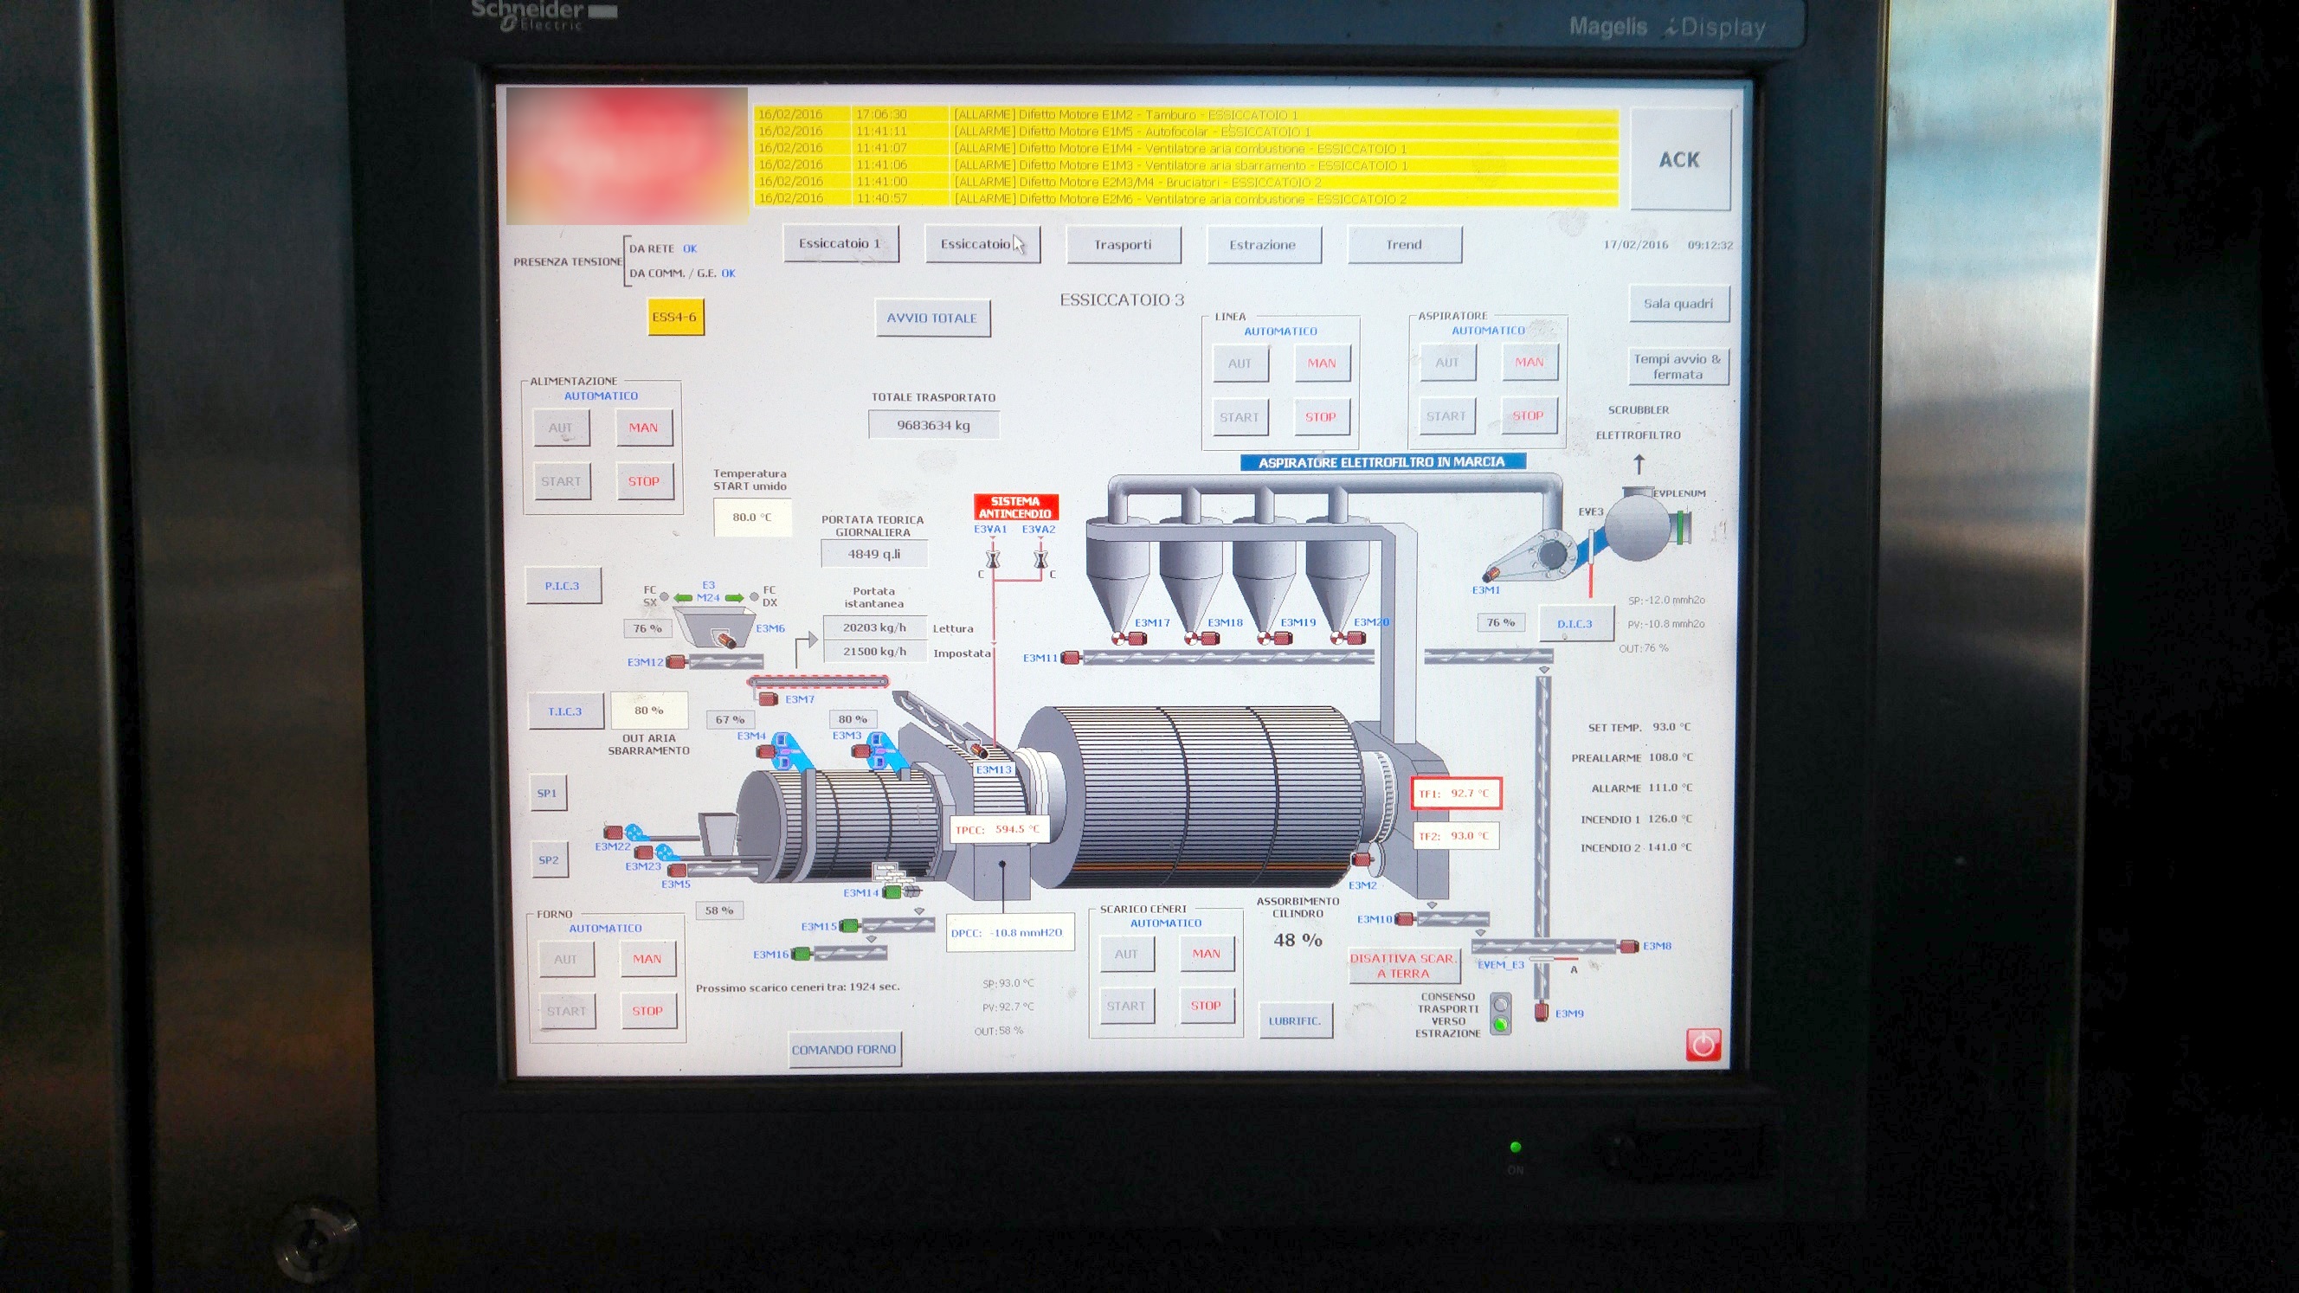Acknowledge alarms with the ACK button
This screenshot has height=1293, width=2299.
coord(1679,160)
